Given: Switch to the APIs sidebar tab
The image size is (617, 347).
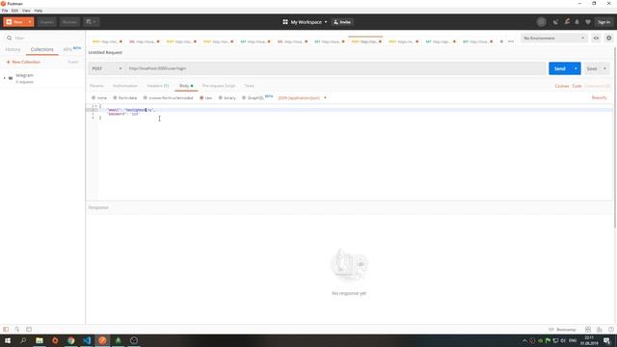Looking at the screenshot, I should 67,49.
